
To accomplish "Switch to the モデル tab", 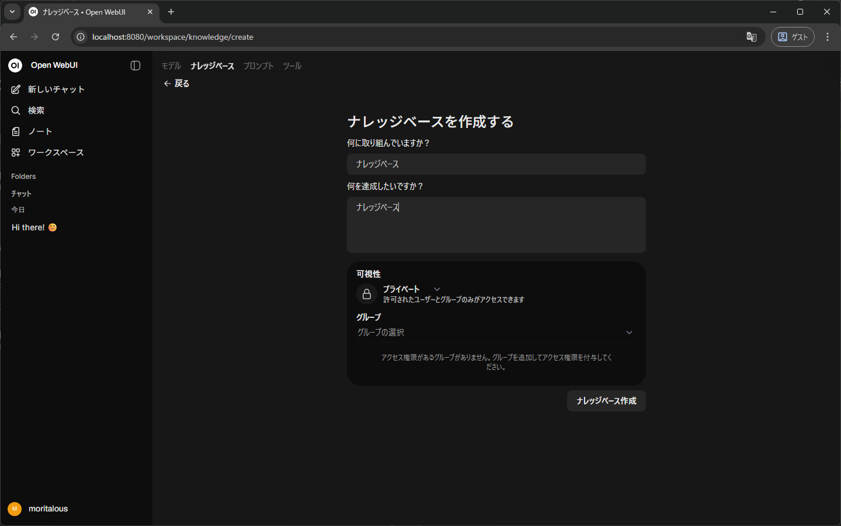I will click(x=171, y=66).
